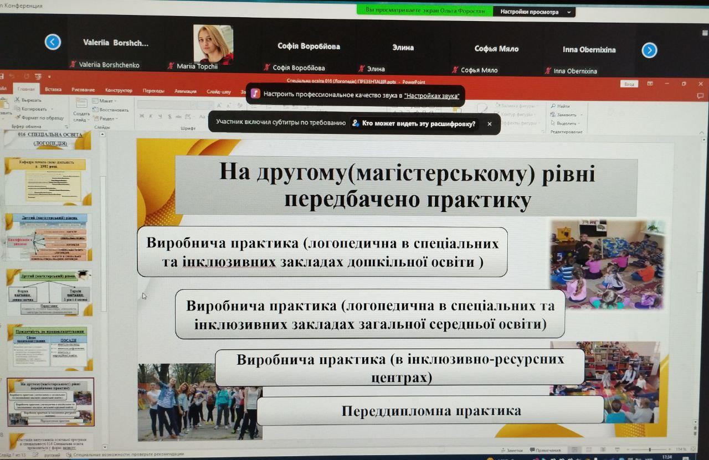709x460 pixels.
Task: Show next Zoom participants with right arrow
Action: pyautogui.click(x=649, y=50)
